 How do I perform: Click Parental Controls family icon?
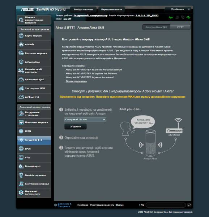click(21, 71)
